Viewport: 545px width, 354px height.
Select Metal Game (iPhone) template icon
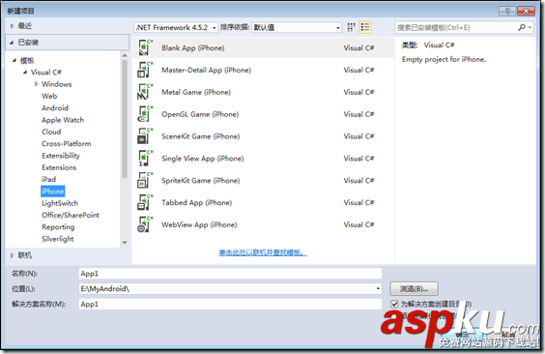tap(145, 92)
